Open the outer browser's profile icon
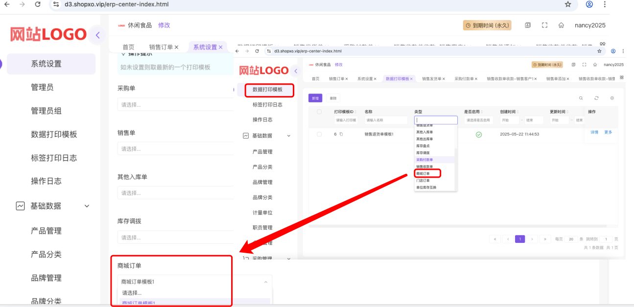The height and width of the screenshot is (307, 634). click(589, 4)
